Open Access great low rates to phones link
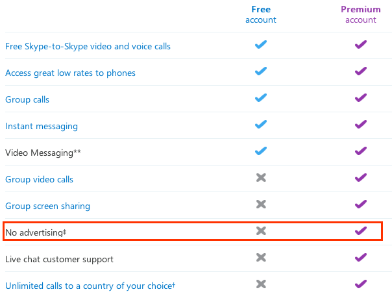Screen dimensions: 392x296 (x=70, y=73)
